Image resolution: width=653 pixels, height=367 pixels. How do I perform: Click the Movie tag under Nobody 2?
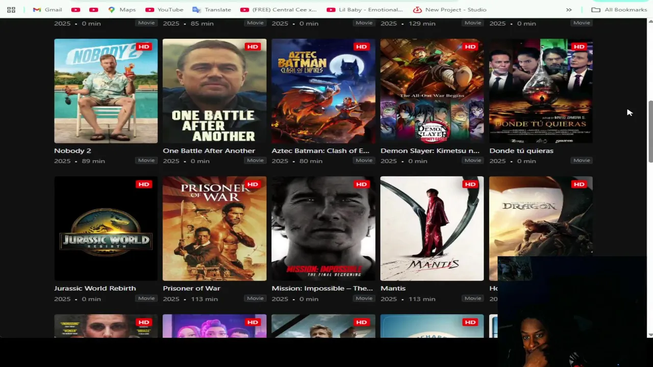point(146,161)
